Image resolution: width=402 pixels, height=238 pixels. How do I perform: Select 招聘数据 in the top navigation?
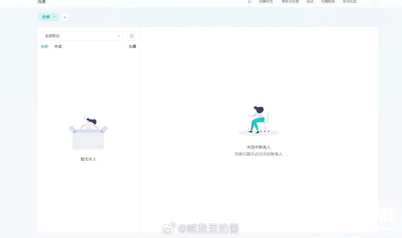[x=328, y=2]
